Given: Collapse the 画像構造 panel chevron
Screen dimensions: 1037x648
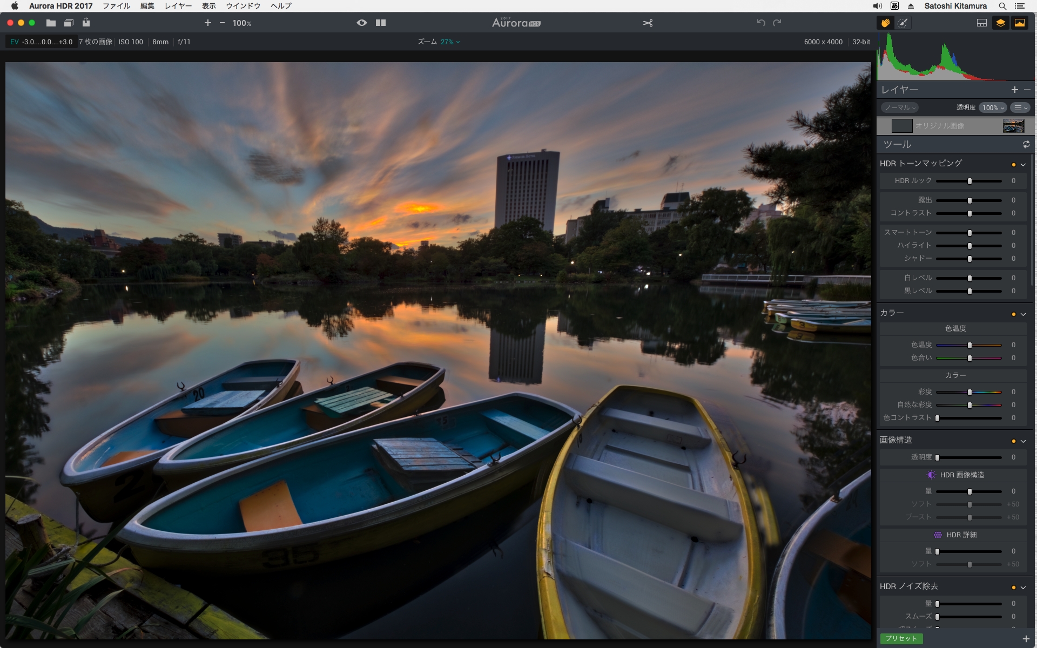Looking at the screenshot, I should 1023,441.
